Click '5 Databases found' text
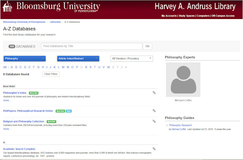 pos(16,74)
